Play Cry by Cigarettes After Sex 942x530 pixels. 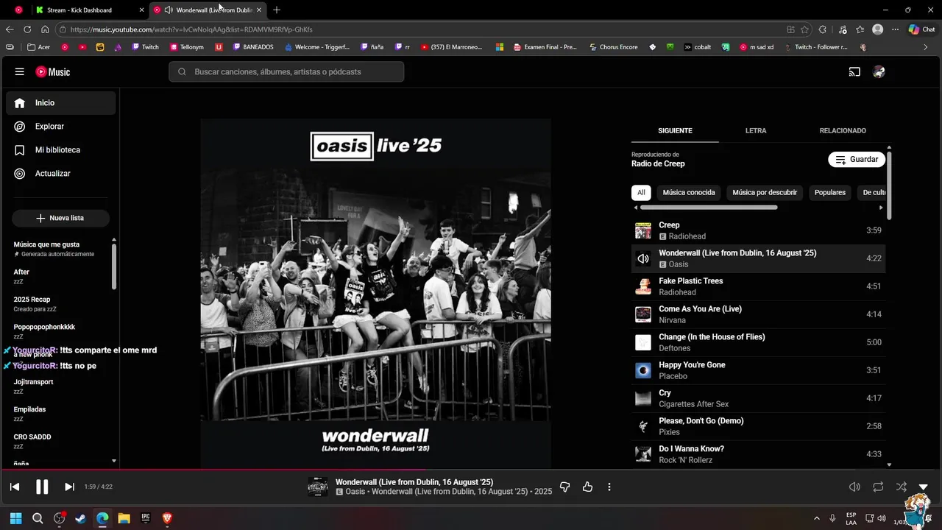click(758, 398)
